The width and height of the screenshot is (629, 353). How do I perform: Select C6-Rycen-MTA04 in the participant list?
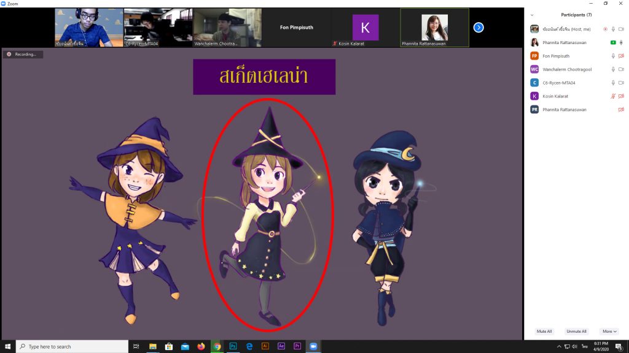[558, 83]
